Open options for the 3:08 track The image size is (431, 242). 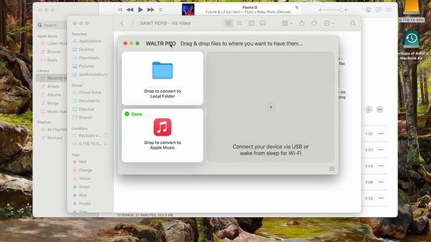381,182
